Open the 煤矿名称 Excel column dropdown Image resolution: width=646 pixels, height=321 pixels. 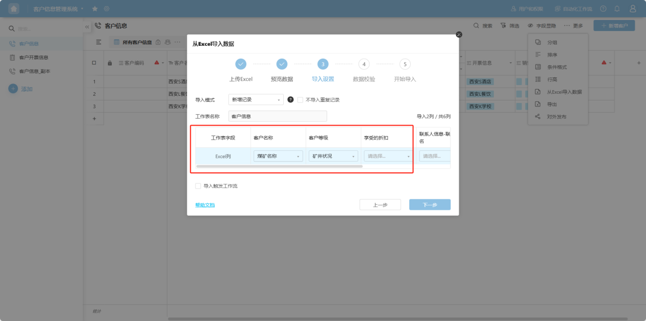pyautogui.click(x=278, y=156)
